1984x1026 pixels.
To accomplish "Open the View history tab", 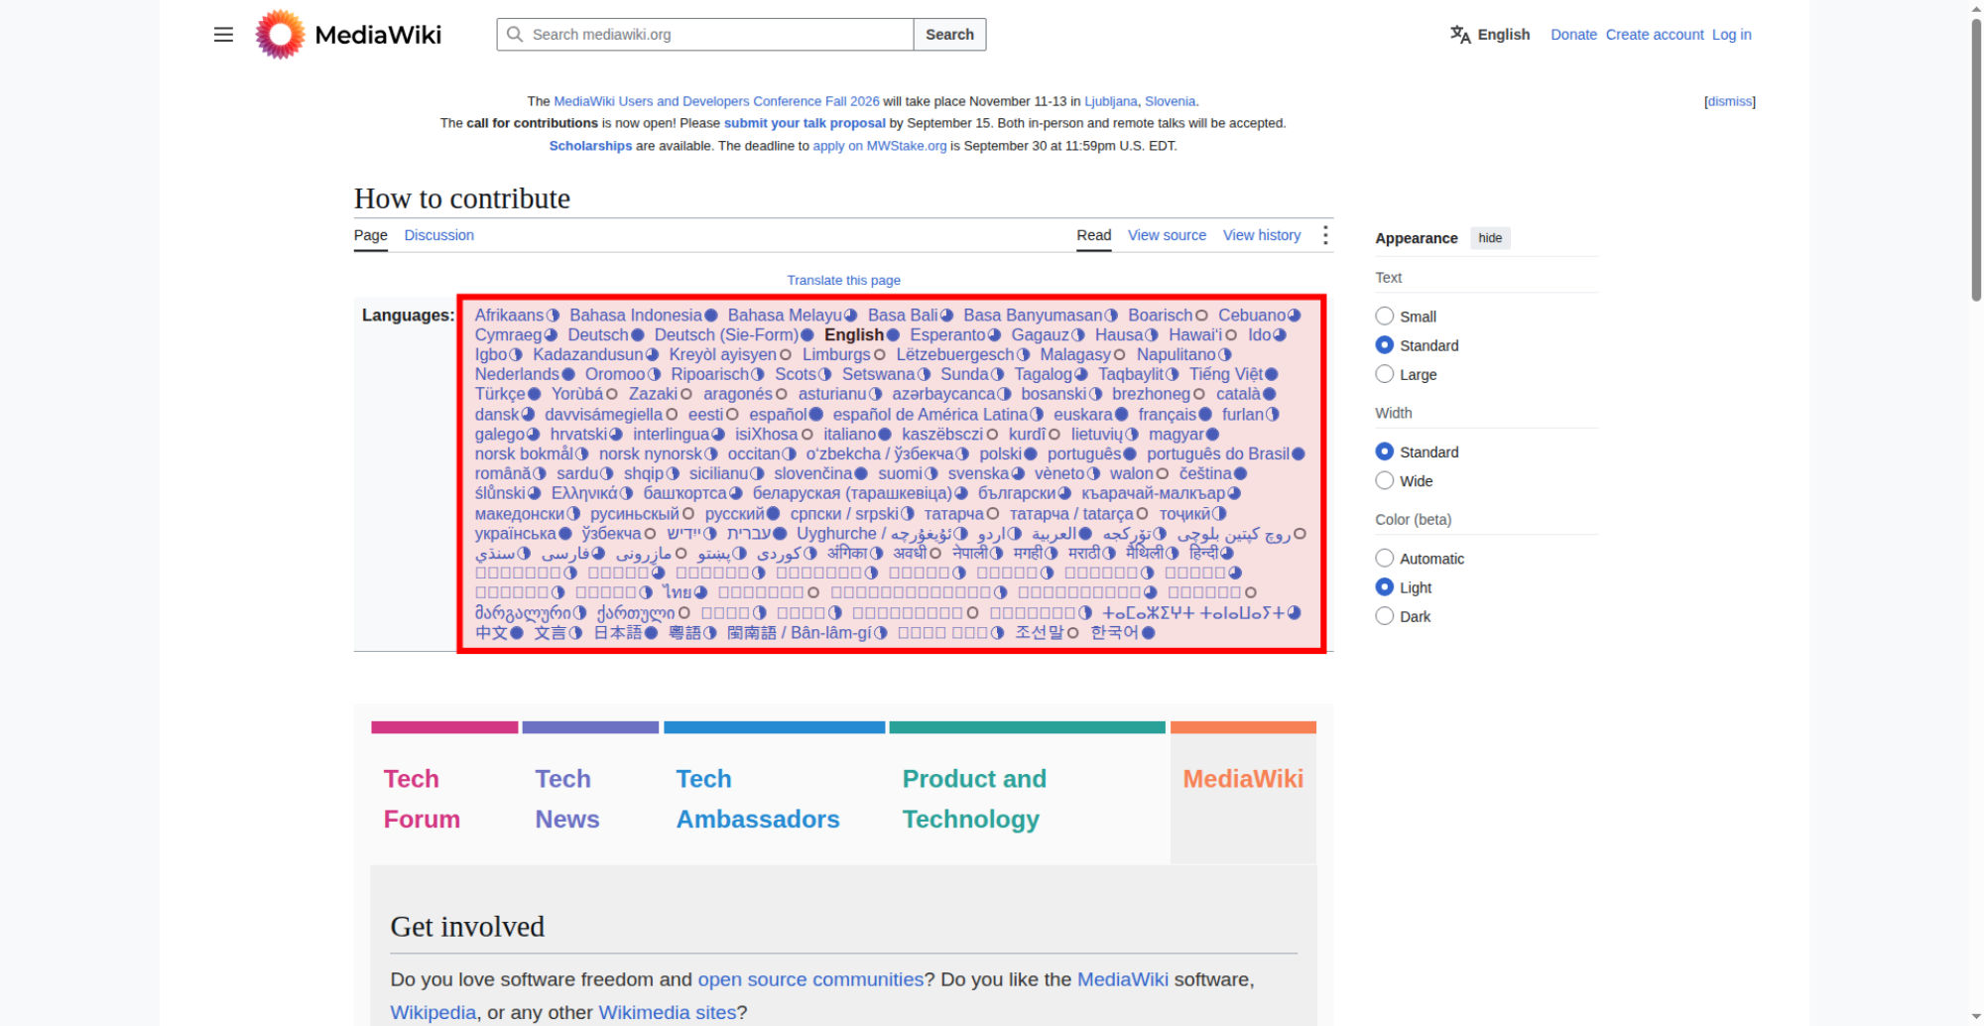I will (x=1262, y=235).
